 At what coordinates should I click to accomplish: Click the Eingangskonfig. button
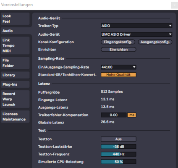pos(118,42)
